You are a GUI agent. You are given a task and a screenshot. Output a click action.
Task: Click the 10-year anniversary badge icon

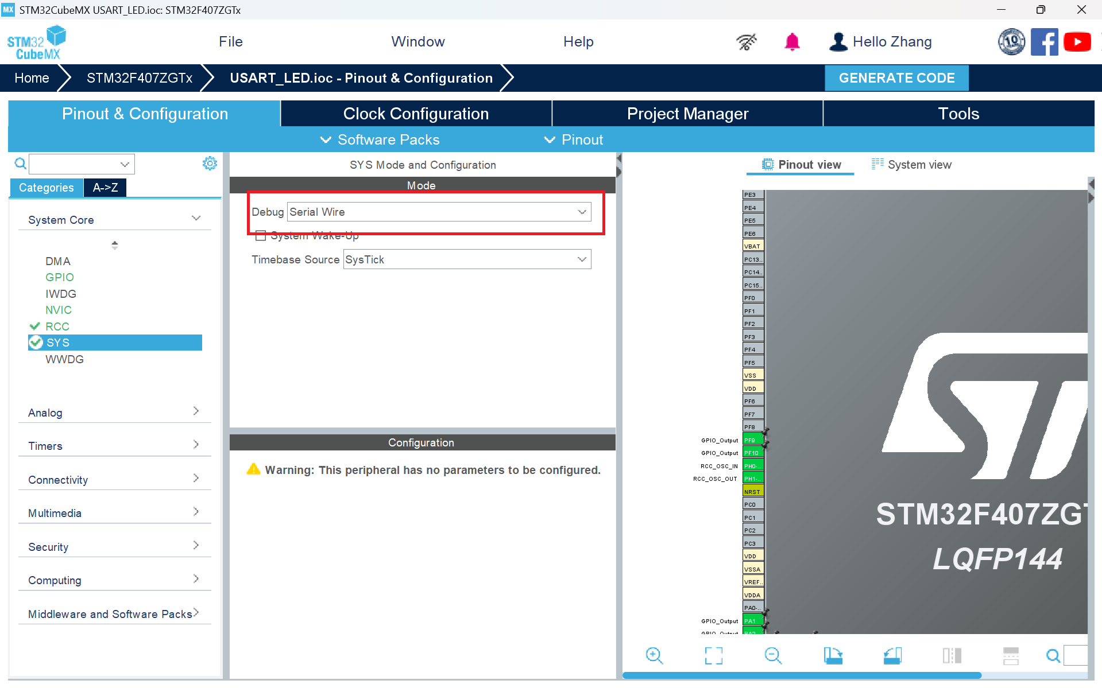pyautogui.click(x=1011, y=42)
